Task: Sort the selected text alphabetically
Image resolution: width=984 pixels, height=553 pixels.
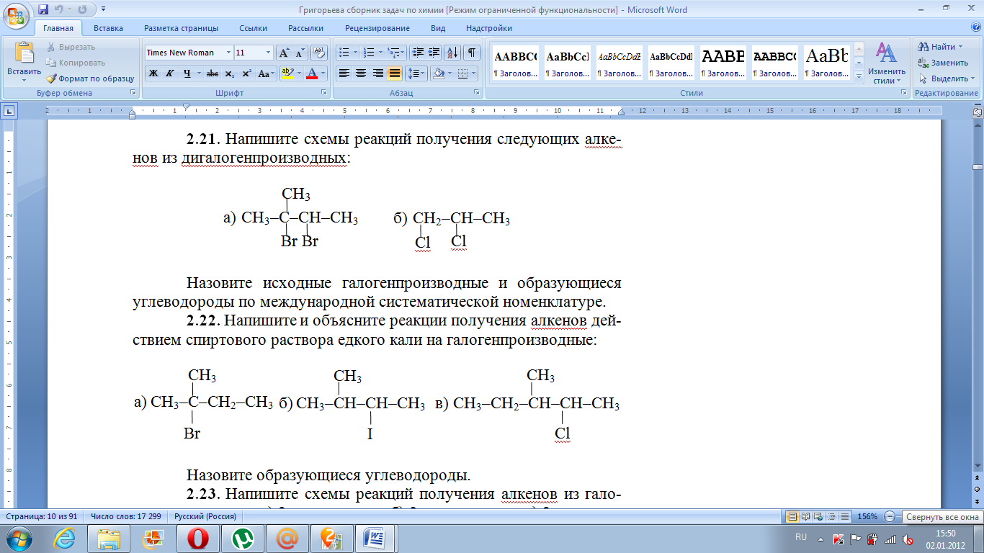Action: point(452,53)
